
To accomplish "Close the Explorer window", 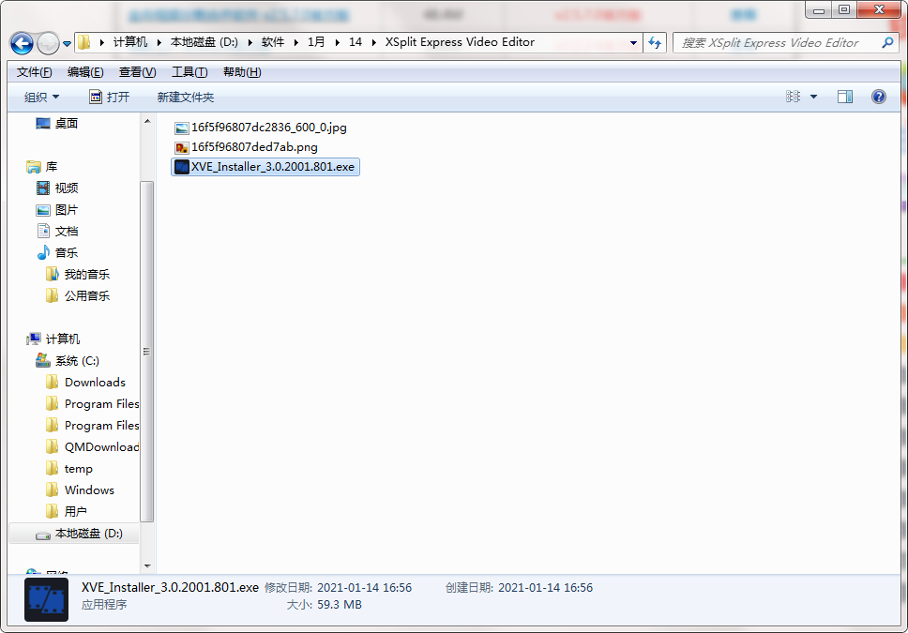I will pos(879,9).
